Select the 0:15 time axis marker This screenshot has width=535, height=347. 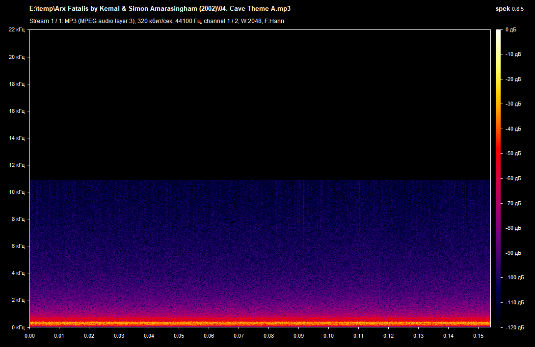(x=479, y=336)
